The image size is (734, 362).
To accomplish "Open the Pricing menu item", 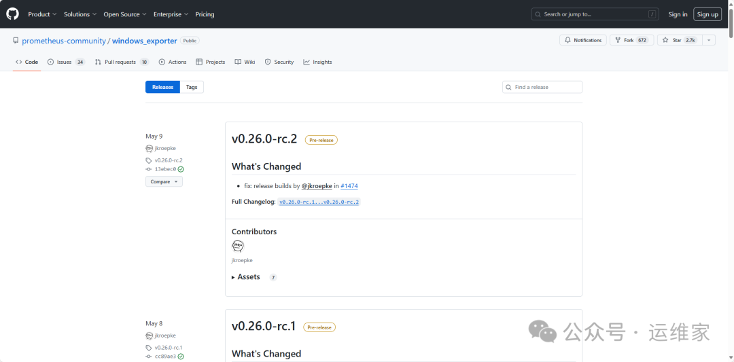I will (205, 14).
